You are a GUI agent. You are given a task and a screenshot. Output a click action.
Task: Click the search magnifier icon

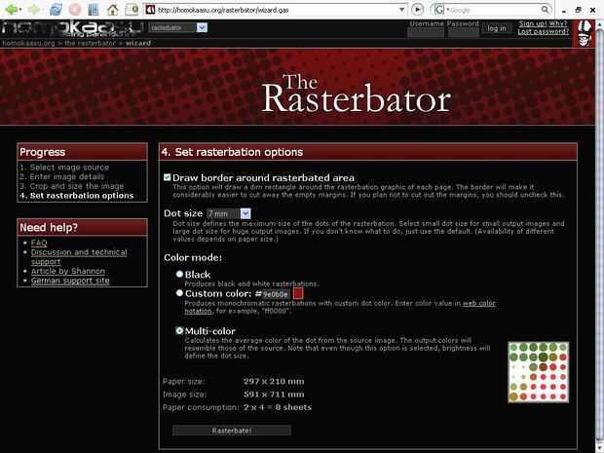pos(546,10)
